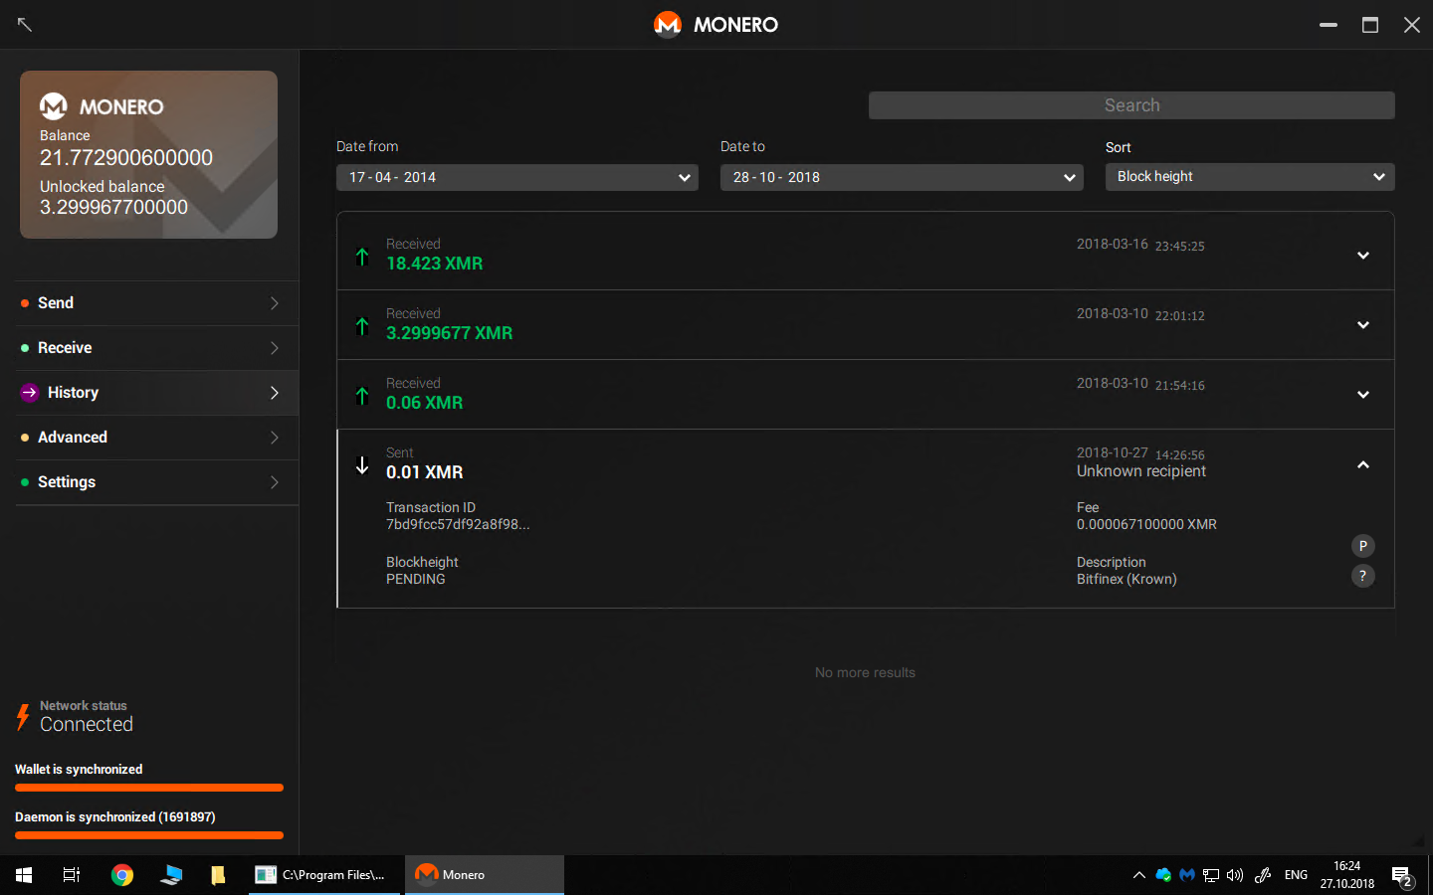
Task: Open the Send page
Action: click(x=157, y=303)
